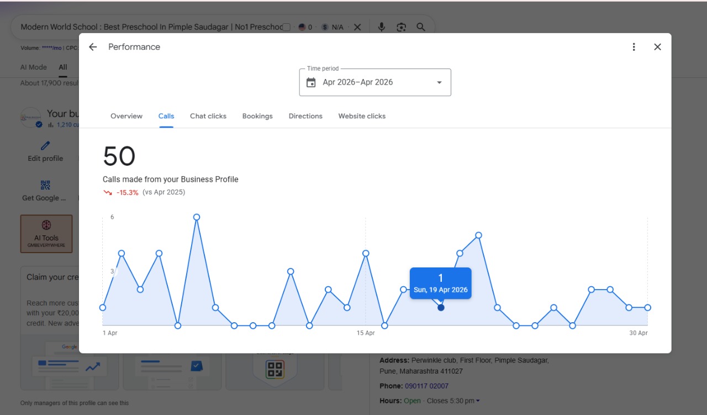
Task: Select the Bookings tab
Action: coord(257,116)
